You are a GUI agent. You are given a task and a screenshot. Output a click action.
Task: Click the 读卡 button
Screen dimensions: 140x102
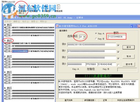pyautogui.click(x=129, y=47)
